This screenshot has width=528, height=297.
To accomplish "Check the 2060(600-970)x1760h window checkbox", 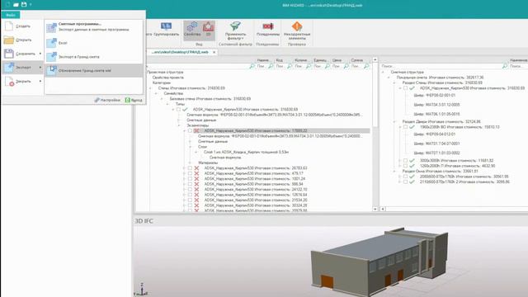I will click(405, 177).
